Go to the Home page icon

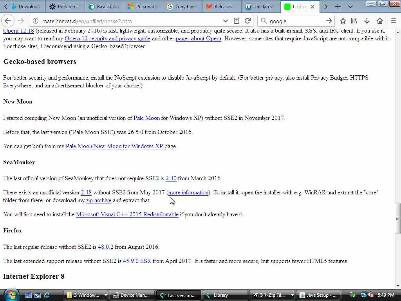tap(380, 21)
